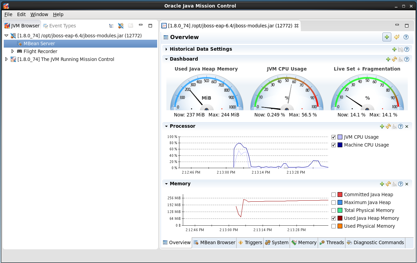Uncheck JVM CPU Usage checkbox

[334, 137]
